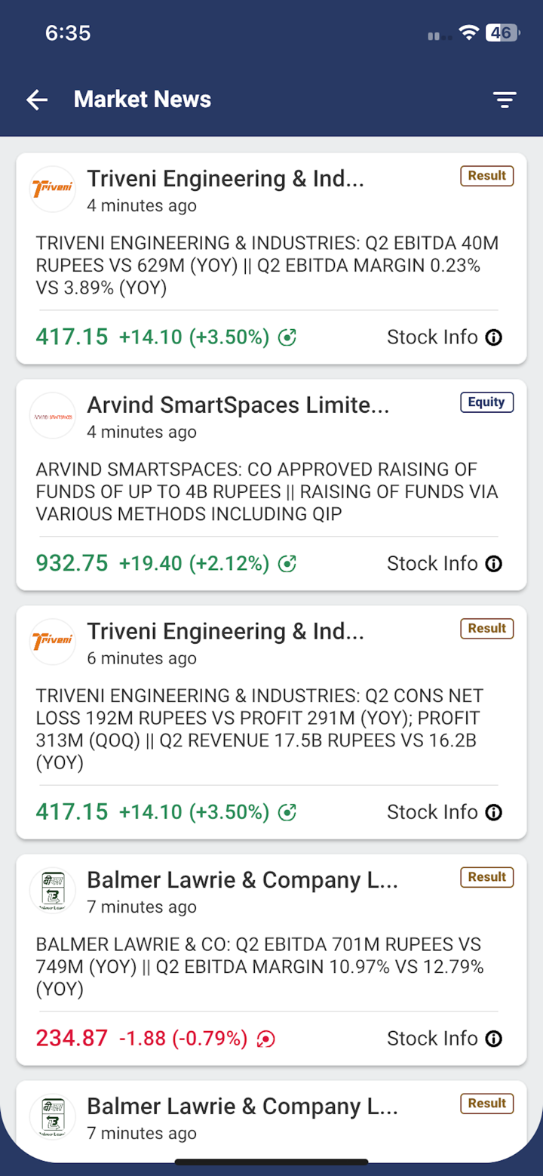Tap the Equity tag on Arvind SmartSpaces
Image resolution: width=543 pixels, height=1176 pixels.
pos(486,402)
